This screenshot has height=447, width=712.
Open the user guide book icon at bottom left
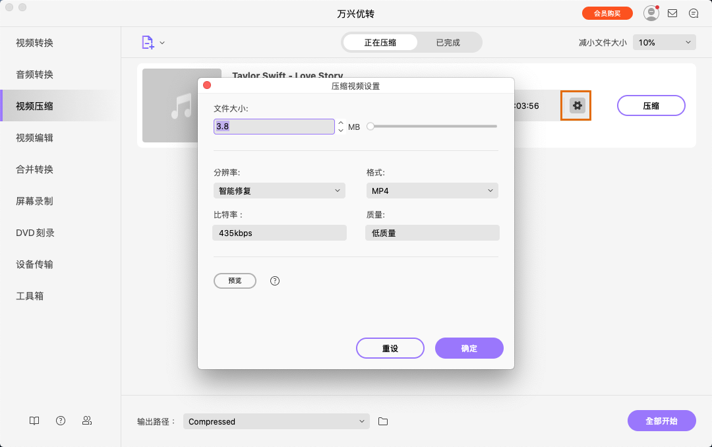34,420
